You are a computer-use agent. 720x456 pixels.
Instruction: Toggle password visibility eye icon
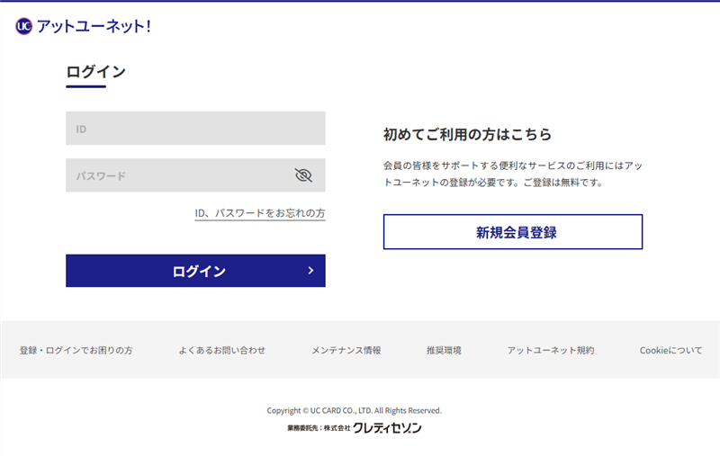[303, 175]
